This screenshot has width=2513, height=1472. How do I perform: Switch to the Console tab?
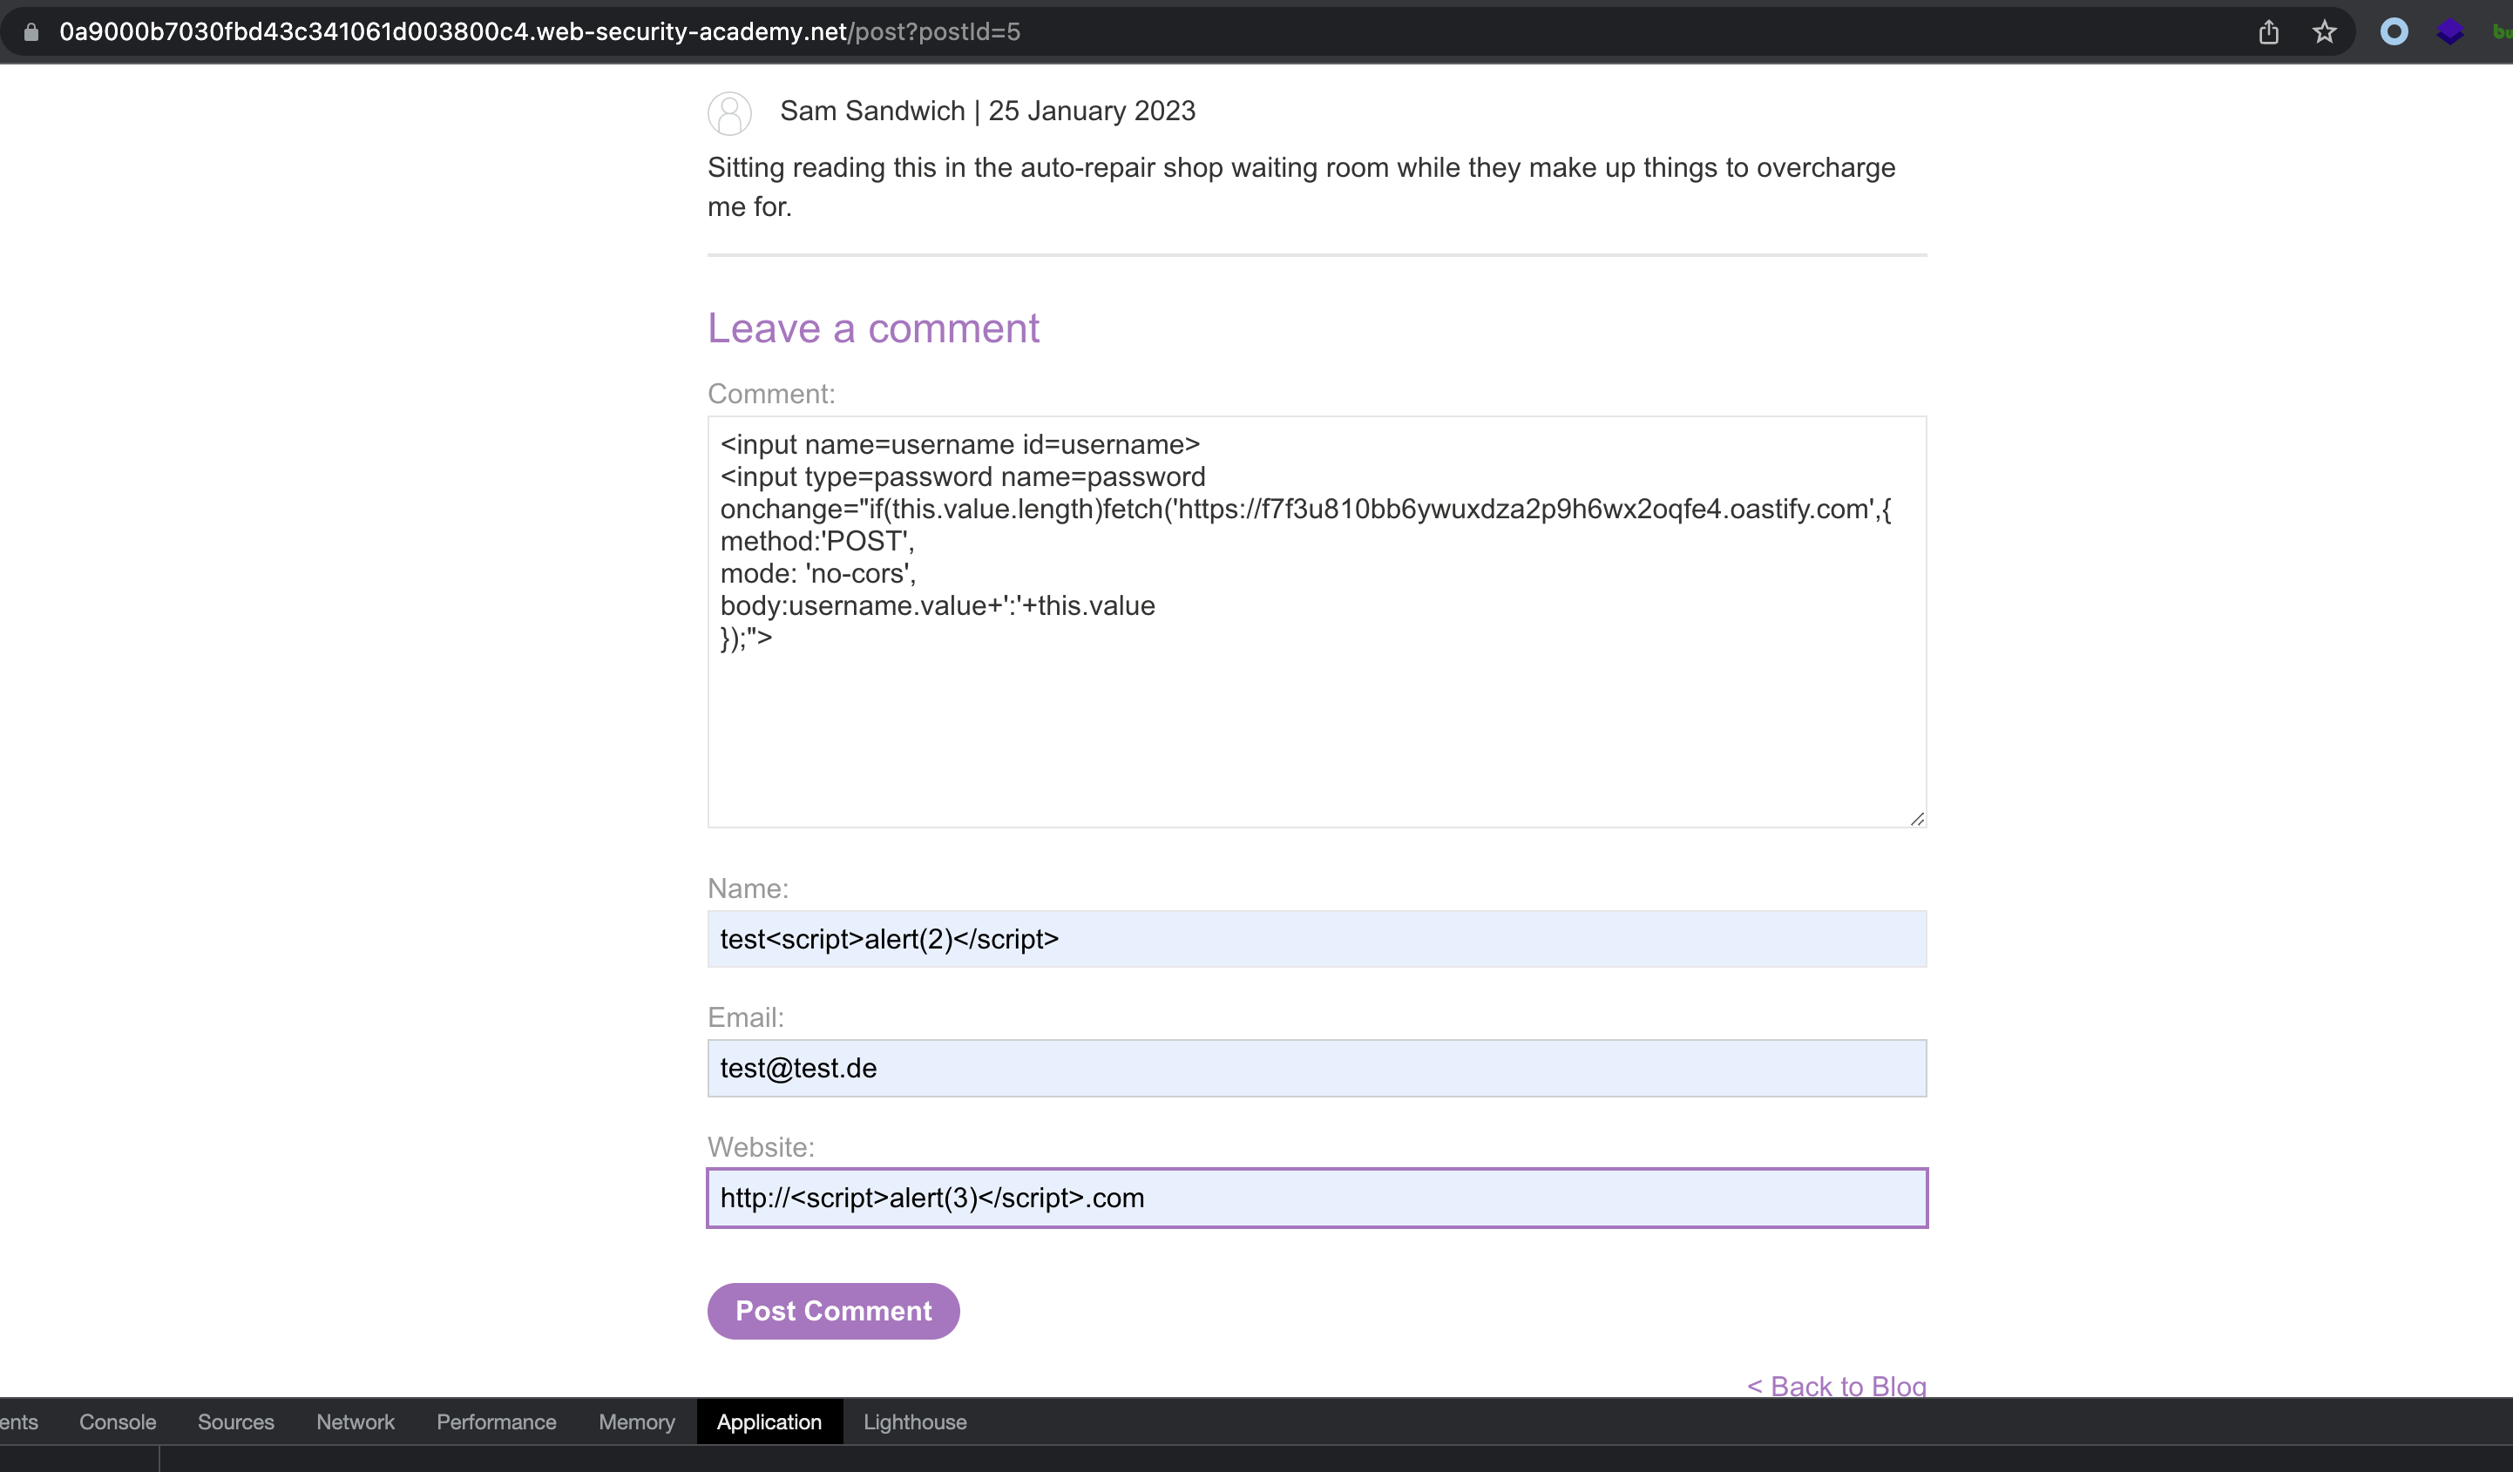(x=118, y=1422)
